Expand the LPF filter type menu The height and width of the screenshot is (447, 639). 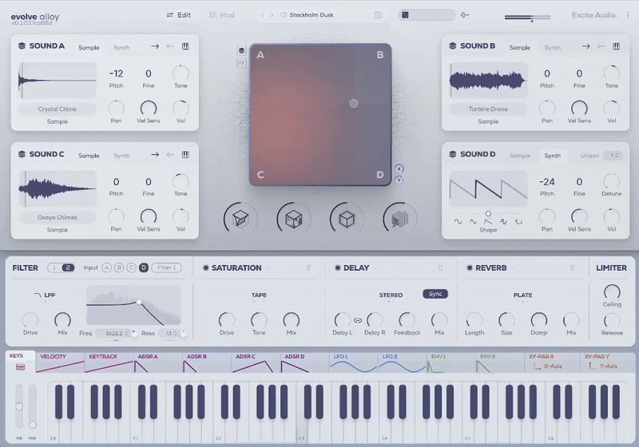click(x=46, y=295)
